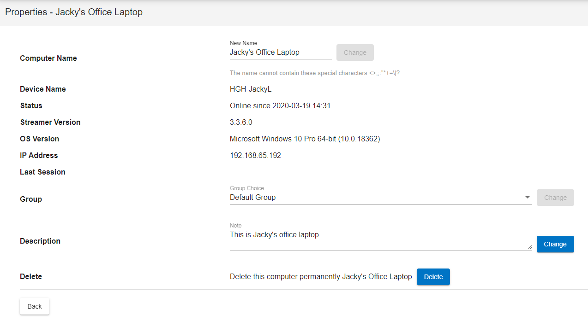The width and height of the screenshot is (588, 327).
Task: Click the Properties - Jacky's Office Laptop title
Action: (74, 12)
